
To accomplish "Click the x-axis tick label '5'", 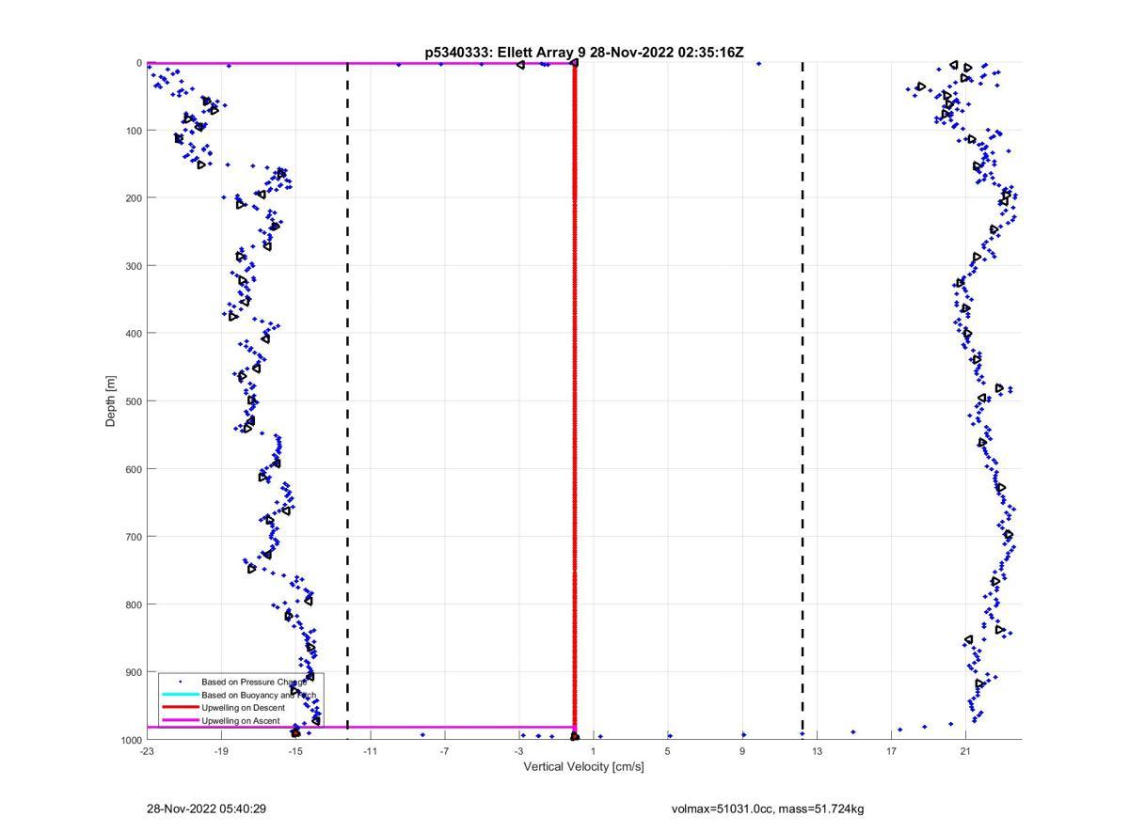I will pyautogui.click(x=668, y=752).
